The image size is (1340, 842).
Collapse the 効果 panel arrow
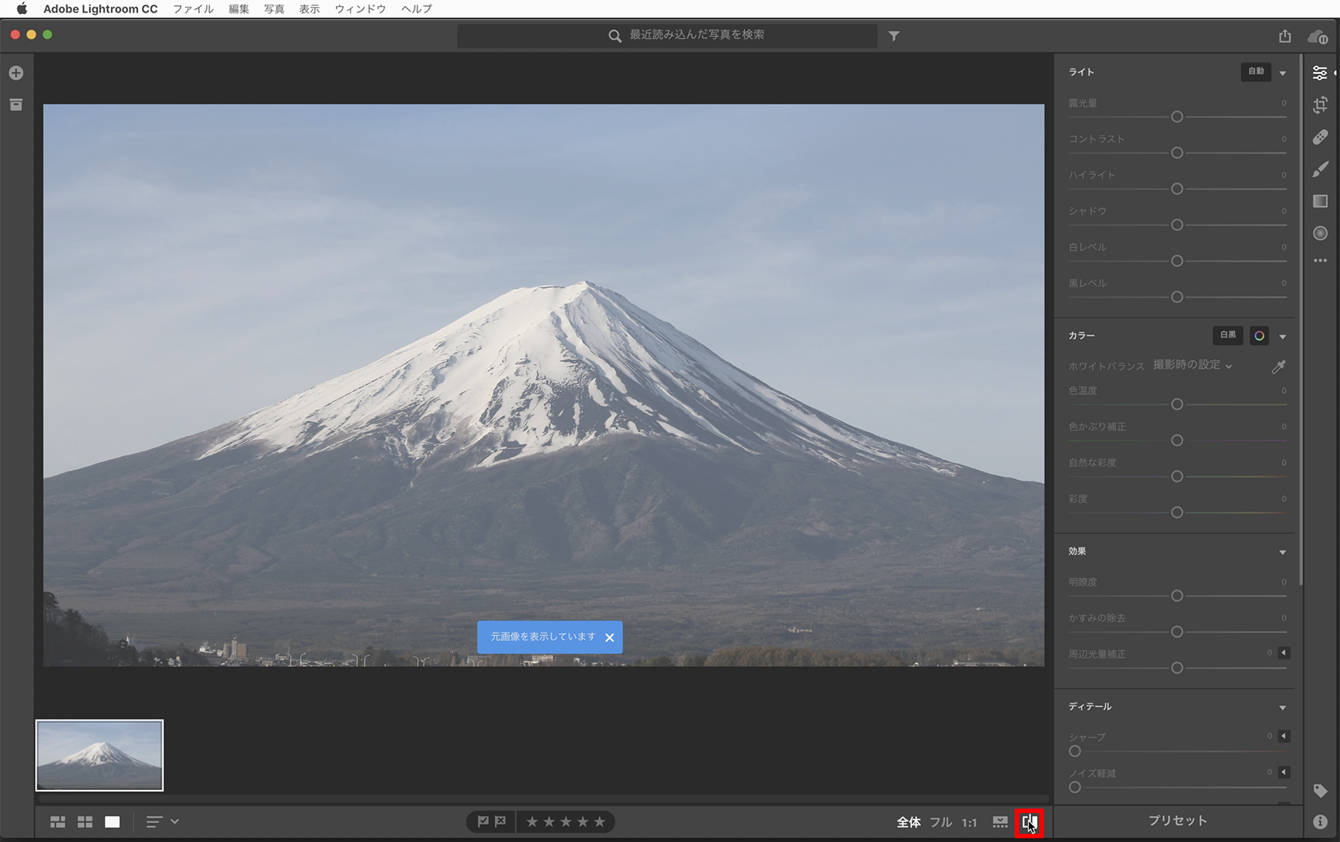[x=1283, y=552]
